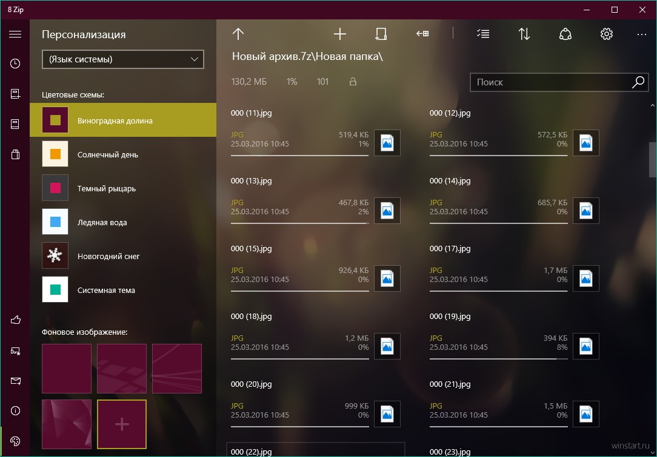
Task: Open the store bag sidebar icon
Action: point(15,154)
